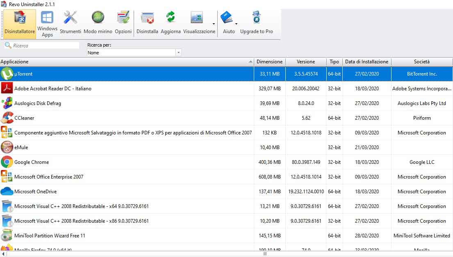Screen dimensions: 453x257
Task: Expand the Visualizzazione dropdown arrow
Action: 214,24
